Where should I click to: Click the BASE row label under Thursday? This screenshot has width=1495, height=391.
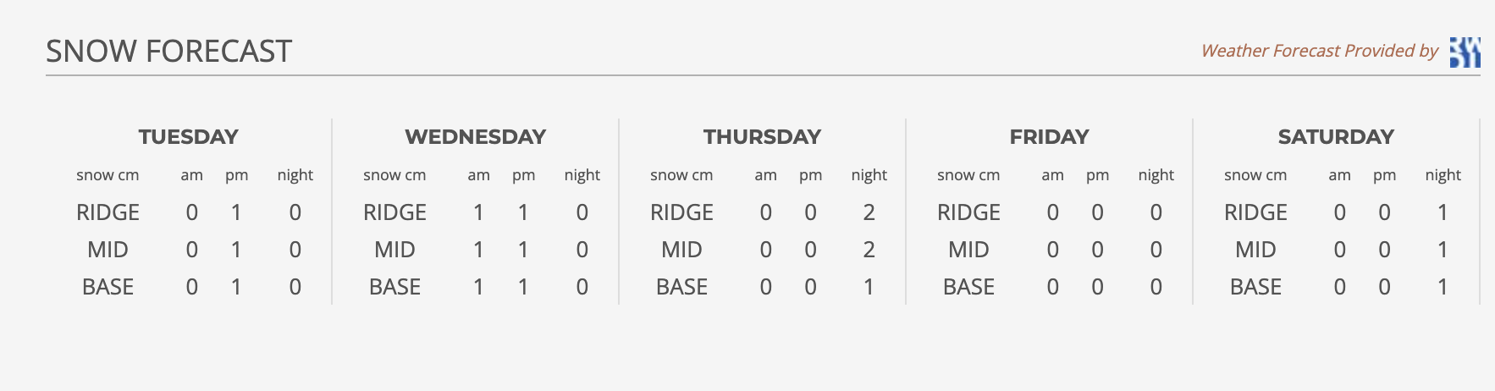[x=681, y=287]
